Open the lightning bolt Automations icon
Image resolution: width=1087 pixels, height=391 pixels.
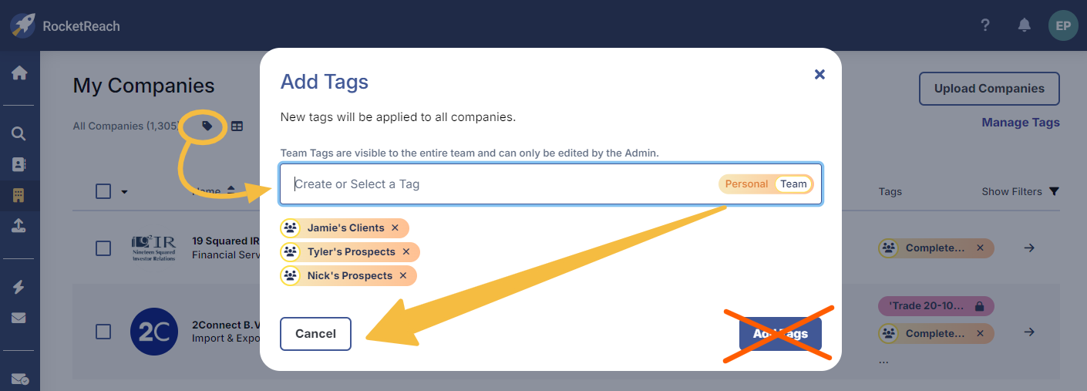coord(19,287)
